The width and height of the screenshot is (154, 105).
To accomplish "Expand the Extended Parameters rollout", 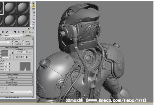I will coord(16,74).
